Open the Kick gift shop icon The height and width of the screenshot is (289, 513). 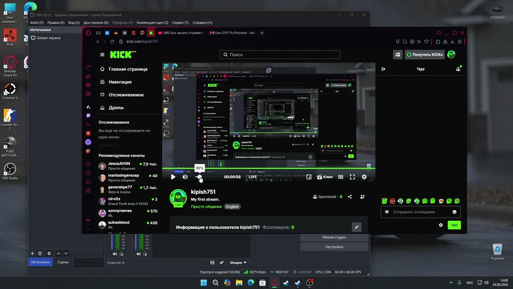(398, 55)
